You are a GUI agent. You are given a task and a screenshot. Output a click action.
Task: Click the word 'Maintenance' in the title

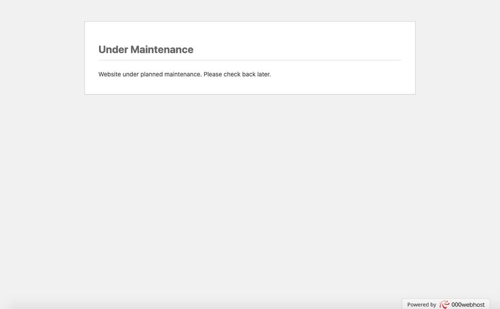coord(165,49)
